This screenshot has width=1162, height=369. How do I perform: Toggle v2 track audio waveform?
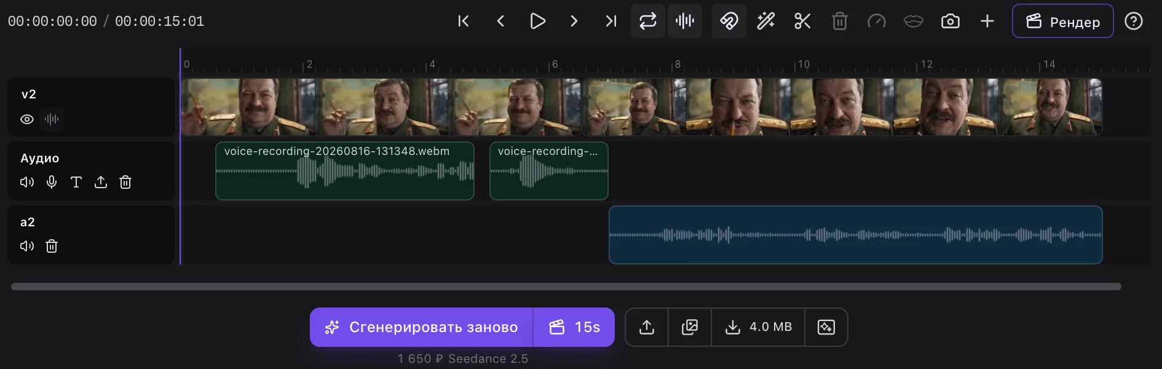coord(52,119)
